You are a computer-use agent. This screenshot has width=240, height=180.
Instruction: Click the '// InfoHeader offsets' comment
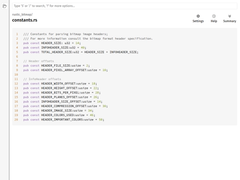[x=42, y=79]
